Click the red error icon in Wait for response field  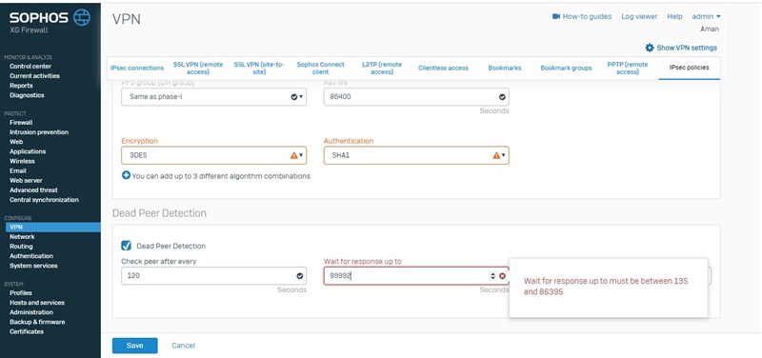click(x=502, y=276)
